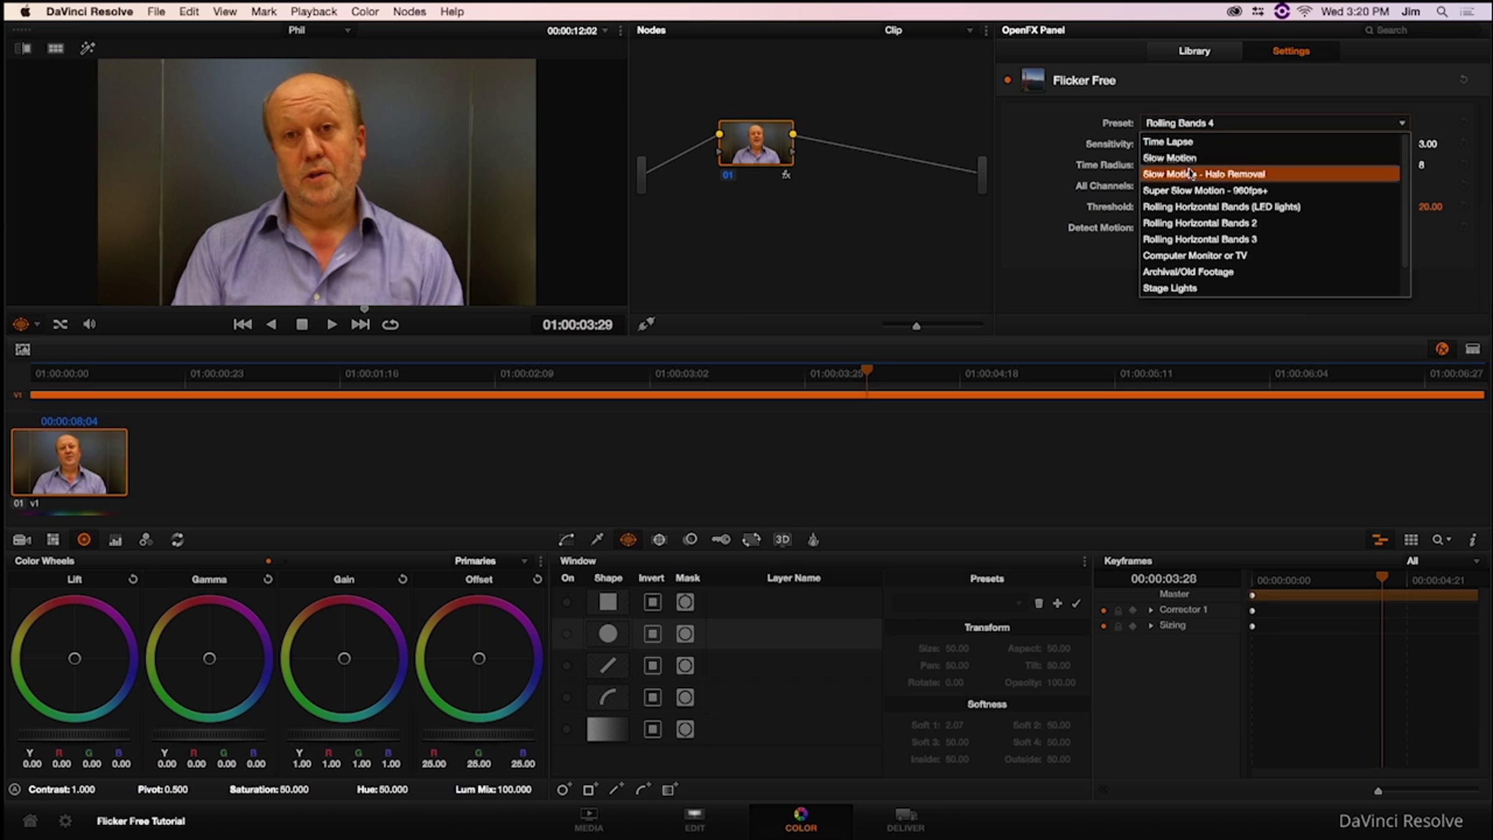Open the Curves palette icon
Screen dimensions: 1493x840
point(566,539)
